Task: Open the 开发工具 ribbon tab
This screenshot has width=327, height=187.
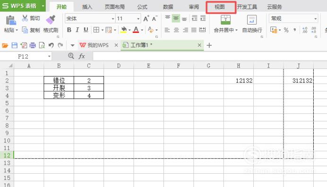Action: pyautogui.click(x=247, y=7)
